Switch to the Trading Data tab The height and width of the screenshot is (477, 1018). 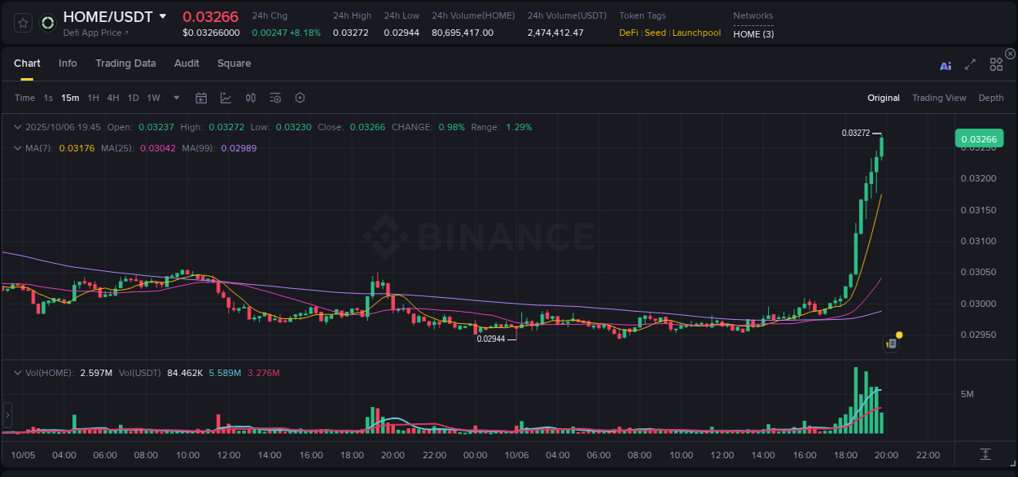point(125,63)
